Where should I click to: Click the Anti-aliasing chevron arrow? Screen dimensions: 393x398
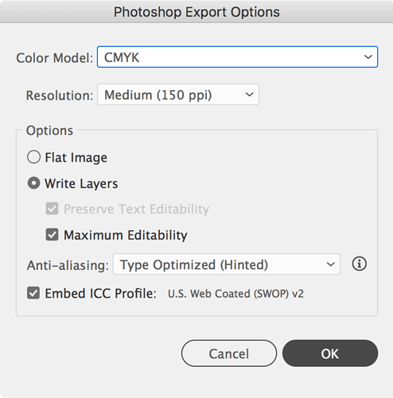[330, 264]
